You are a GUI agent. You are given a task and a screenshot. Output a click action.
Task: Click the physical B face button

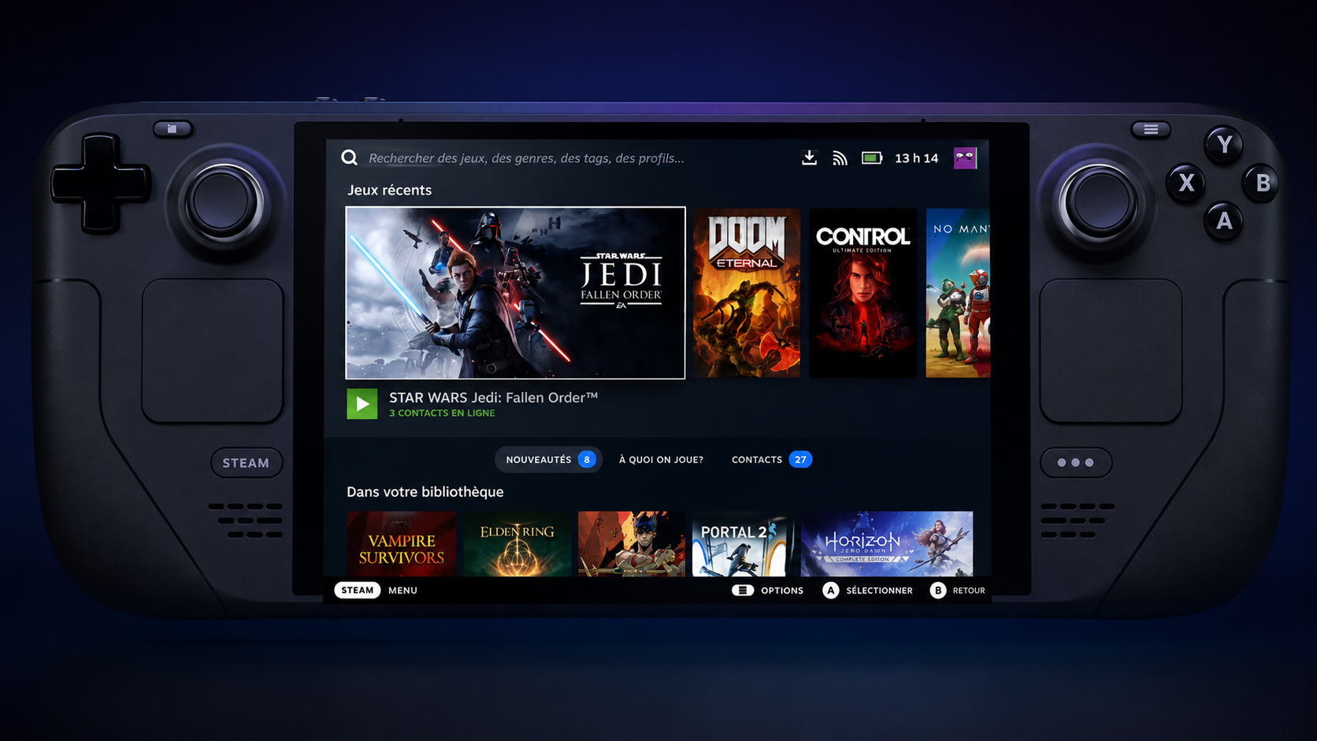pyautogui.click(x=1262, y=183)
